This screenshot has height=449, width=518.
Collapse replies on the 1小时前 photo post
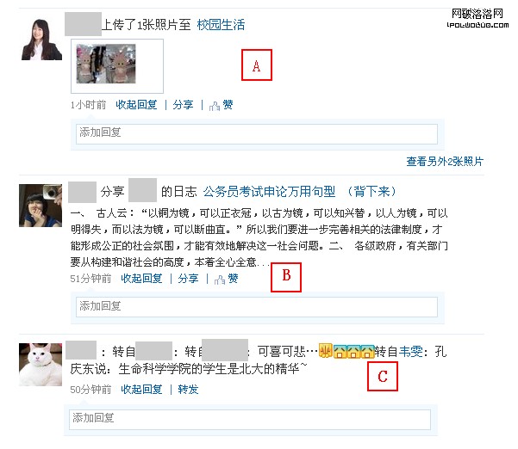point(136,105)
